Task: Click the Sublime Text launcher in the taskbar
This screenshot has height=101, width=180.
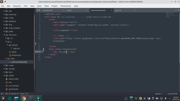Action: pos(3,98)
